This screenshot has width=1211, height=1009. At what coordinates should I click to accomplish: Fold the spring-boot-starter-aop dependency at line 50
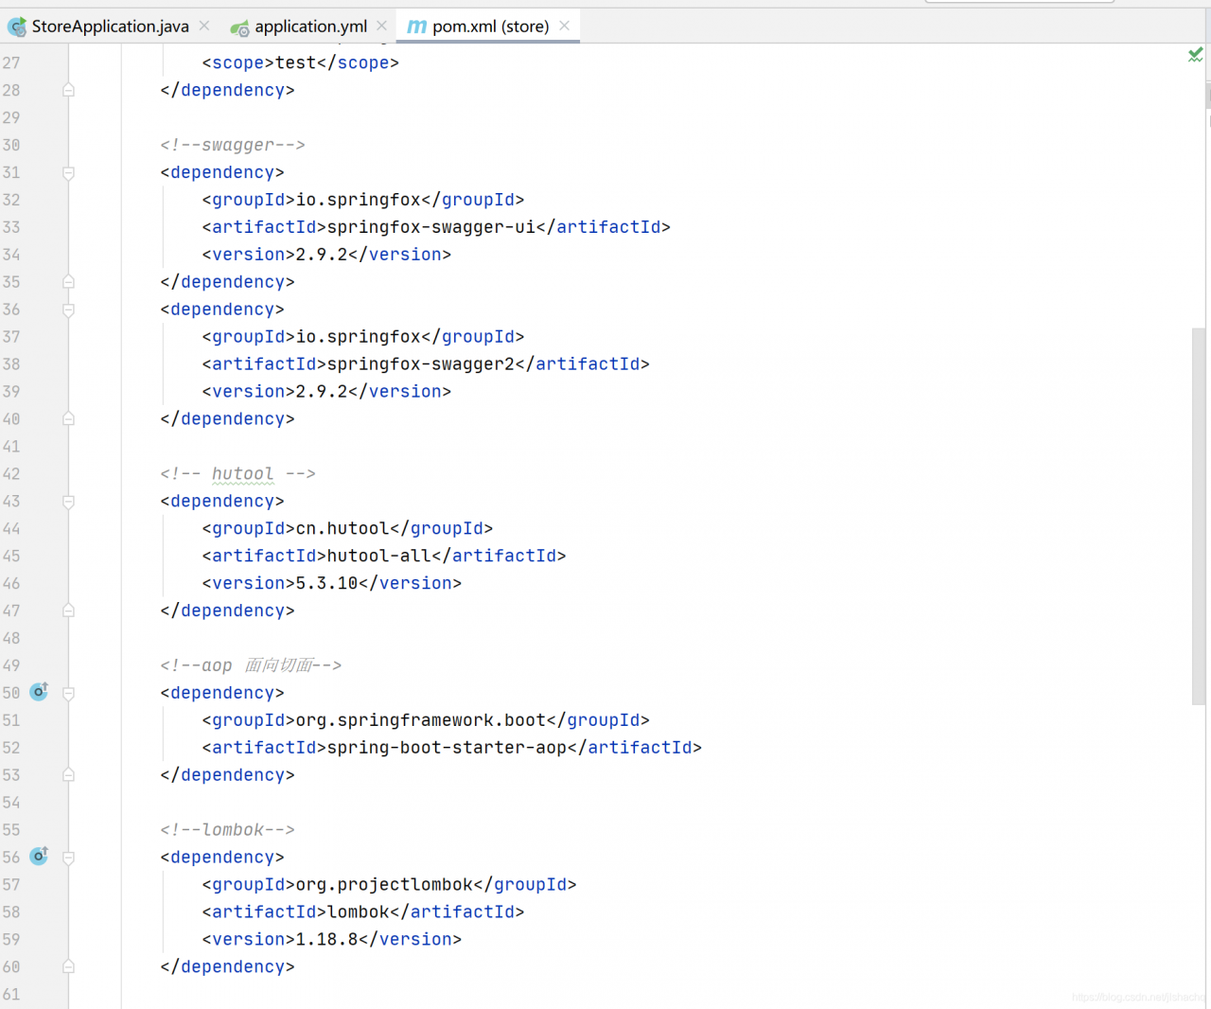(x=68, y=693)
